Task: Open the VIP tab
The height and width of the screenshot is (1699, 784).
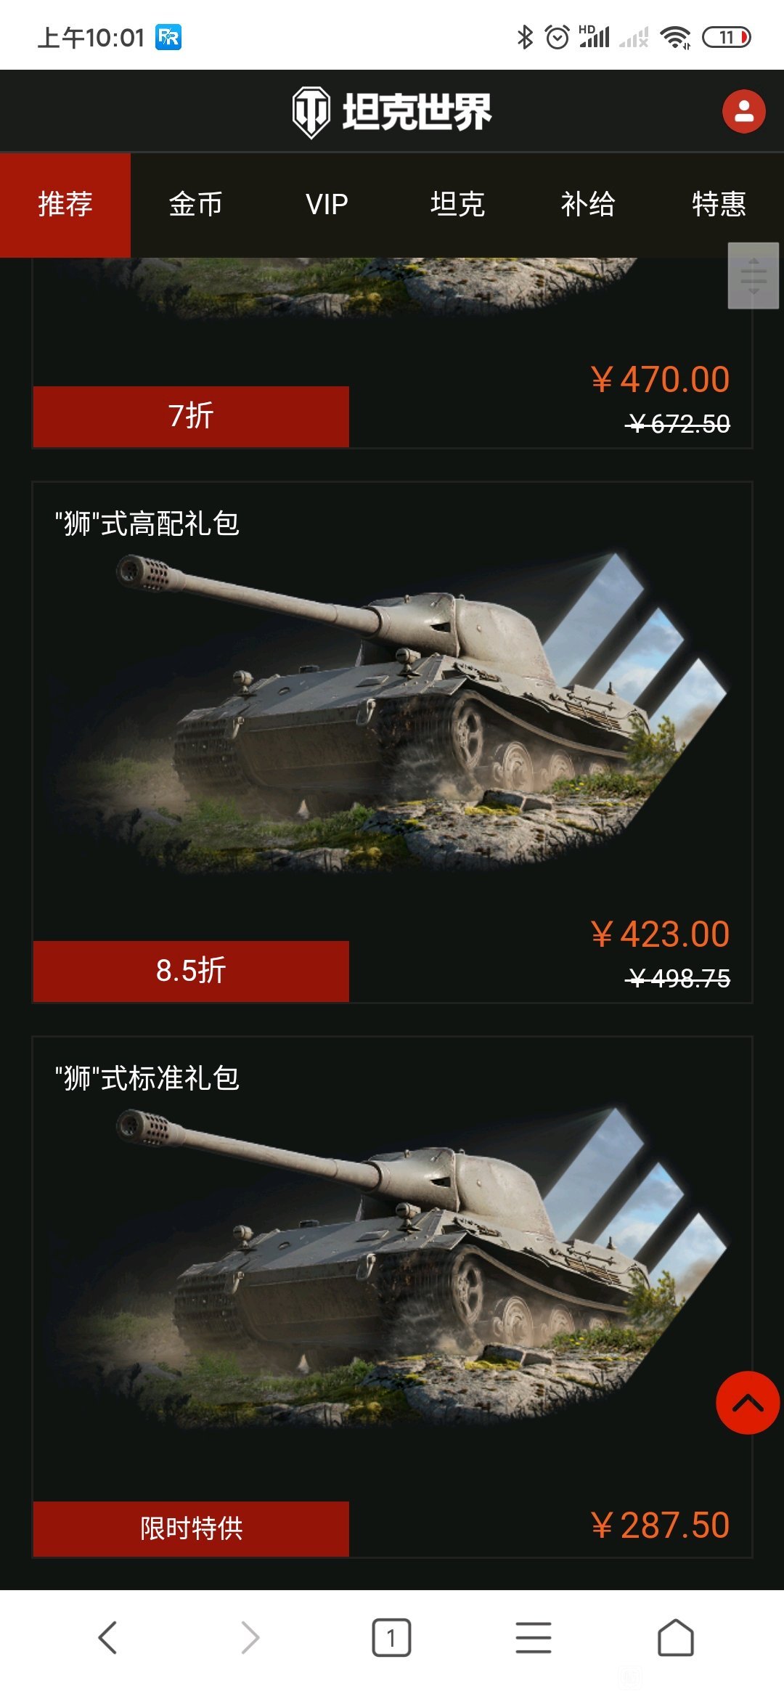Action: (x=327, y=205)
